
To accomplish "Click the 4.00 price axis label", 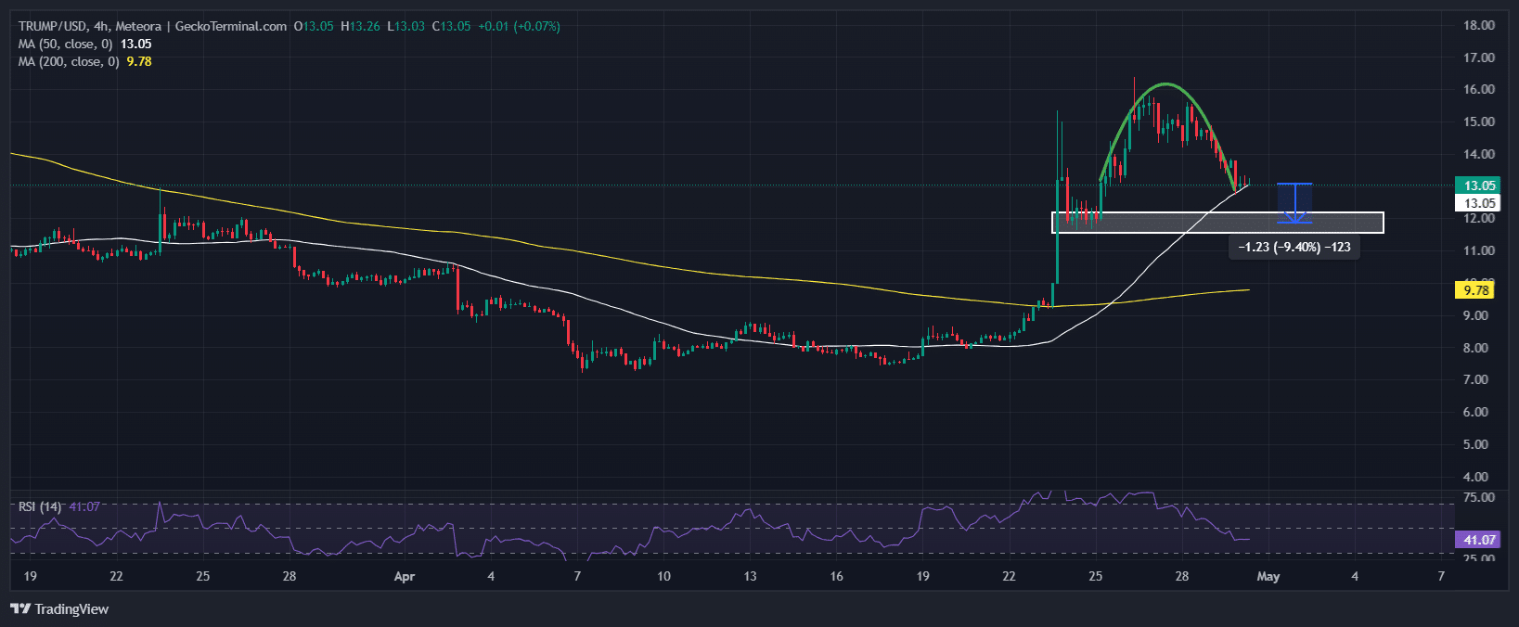I will coord(1475,477).
